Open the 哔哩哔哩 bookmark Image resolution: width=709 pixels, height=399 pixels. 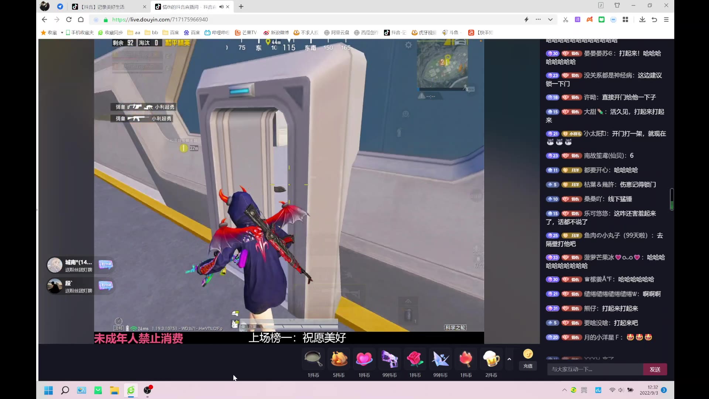coord(217,33)
